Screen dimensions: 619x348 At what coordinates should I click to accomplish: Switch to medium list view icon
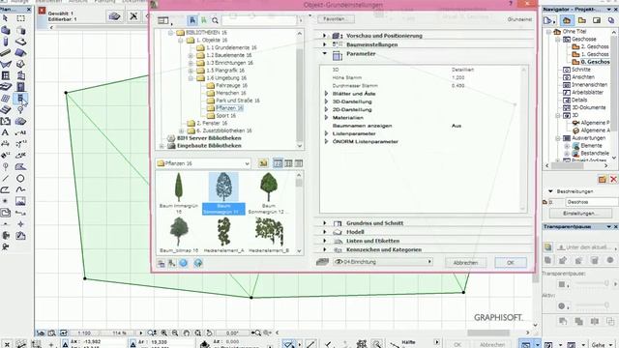coord(288,163)
